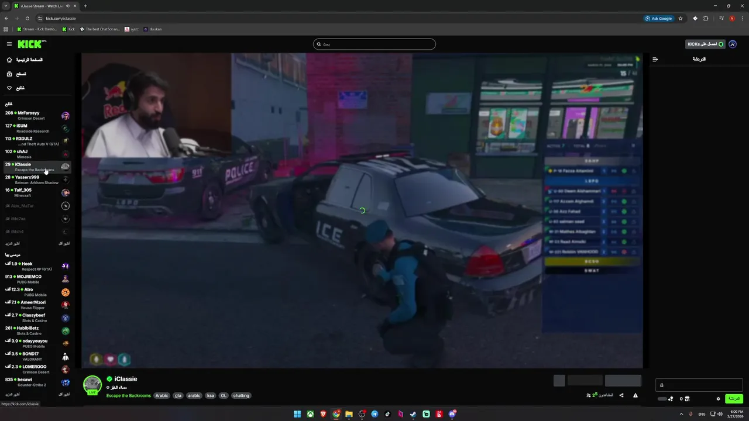This screenshot has width=749, height=421.
Task: Open Windows Start menu
Action: (x=297, y=414)
